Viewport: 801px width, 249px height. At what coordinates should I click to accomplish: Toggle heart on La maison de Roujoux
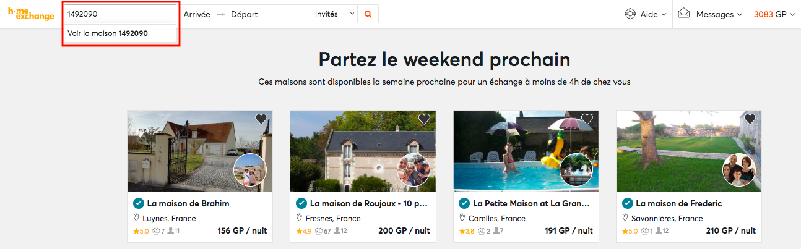click(x=424, y=119)
